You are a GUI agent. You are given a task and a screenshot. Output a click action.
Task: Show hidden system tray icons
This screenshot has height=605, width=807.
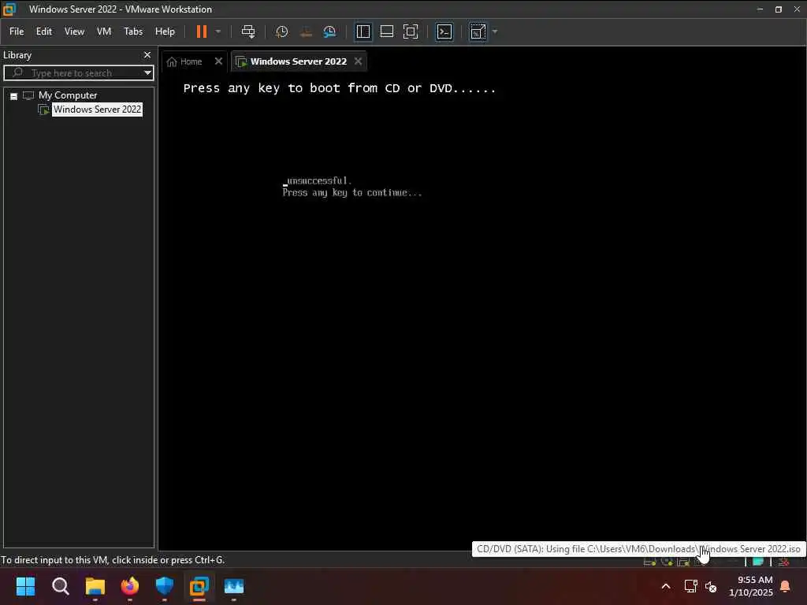pos(665,586)
